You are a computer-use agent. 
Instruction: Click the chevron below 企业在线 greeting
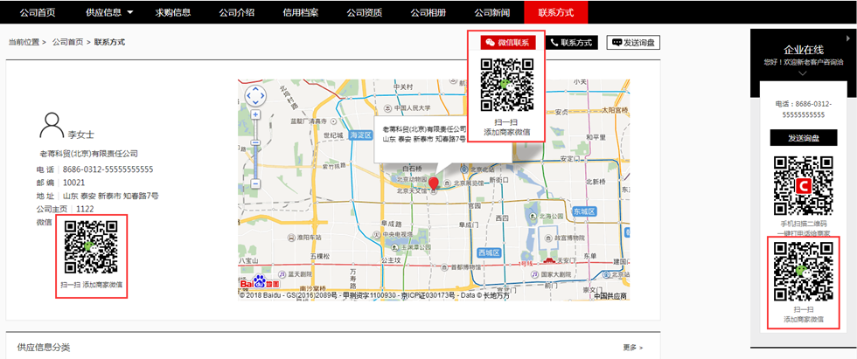pos(802,73)
